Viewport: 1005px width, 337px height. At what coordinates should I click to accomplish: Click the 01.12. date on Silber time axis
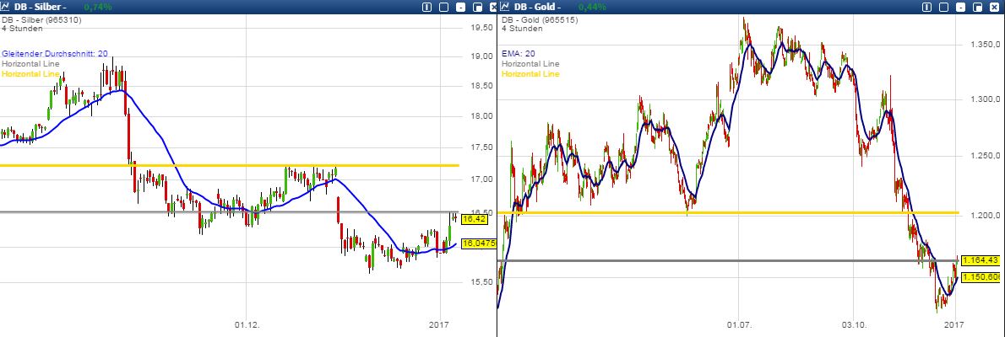coord(246,325)
